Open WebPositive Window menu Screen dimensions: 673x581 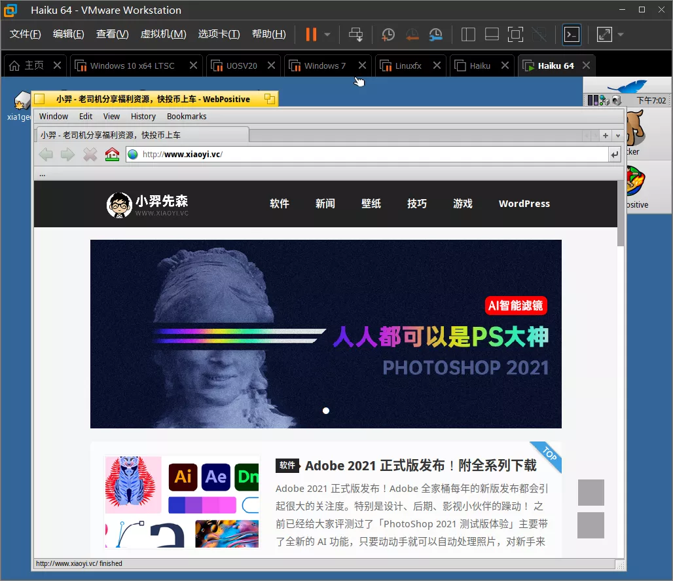coord(54,117)
